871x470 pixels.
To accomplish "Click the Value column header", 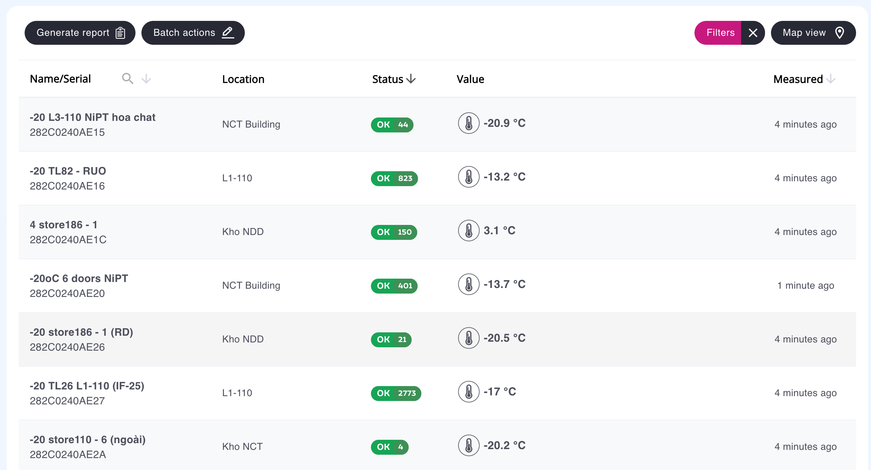I will click(471, 79).
